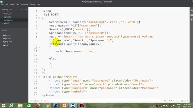Open the Extension Manager icon
The width and height of the screenshot is (193, 108).
point(191,15)
